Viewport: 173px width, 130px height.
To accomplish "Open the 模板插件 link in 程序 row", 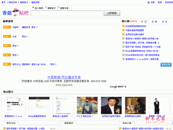I will tap(26, 64).
